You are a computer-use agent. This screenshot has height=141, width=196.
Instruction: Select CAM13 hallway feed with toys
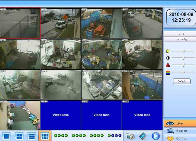coord(20,115)
